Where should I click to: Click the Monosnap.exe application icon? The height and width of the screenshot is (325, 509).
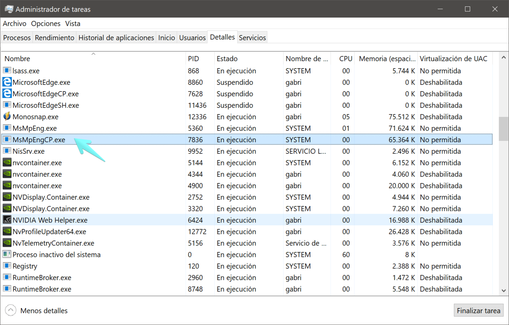7,117
